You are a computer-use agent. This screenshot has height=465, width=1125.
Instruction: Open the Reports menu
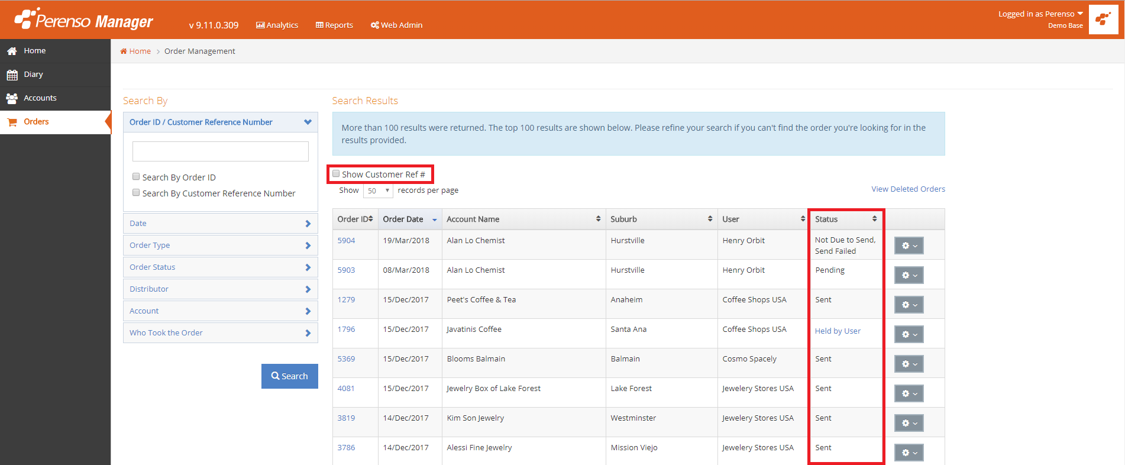click(x=334, y=25)
